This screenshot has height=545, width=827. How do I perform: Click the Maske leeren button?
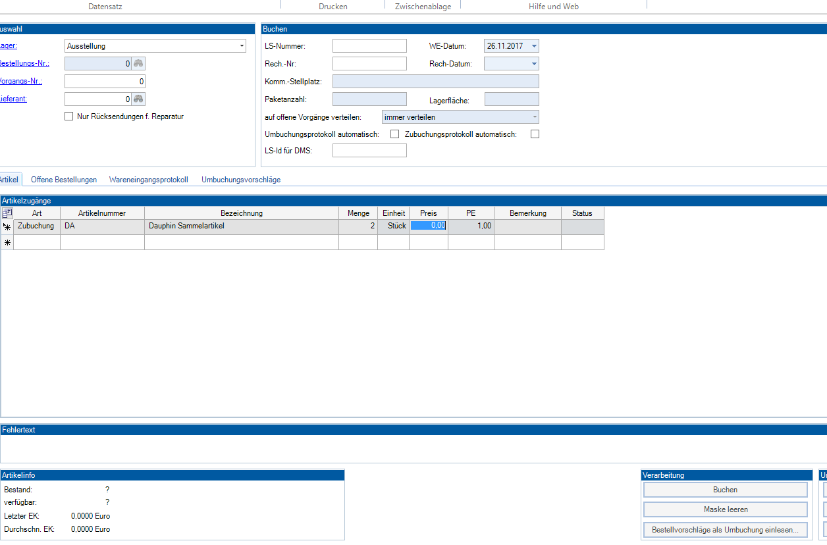tap(725, 509)
